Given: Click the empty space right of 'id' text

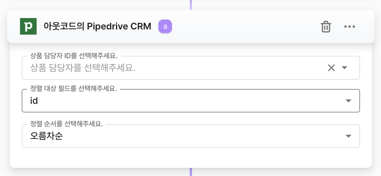Looking at the screenshot, I should (185, 101).
